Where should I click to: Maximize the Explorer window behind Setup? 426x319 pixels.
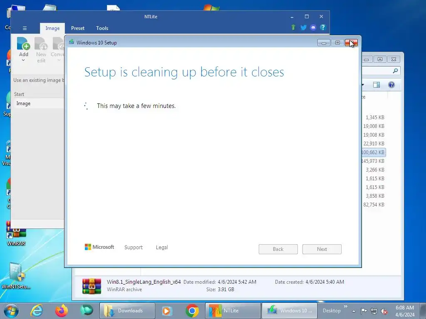[x=380, y=59]
